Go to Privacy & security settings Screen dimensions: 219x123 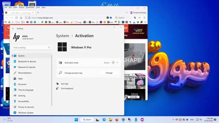(x=26, y=107)
